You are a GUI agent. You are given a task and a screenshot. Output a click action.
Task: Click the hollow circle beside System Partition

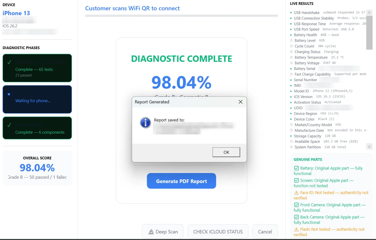[291, 147]
